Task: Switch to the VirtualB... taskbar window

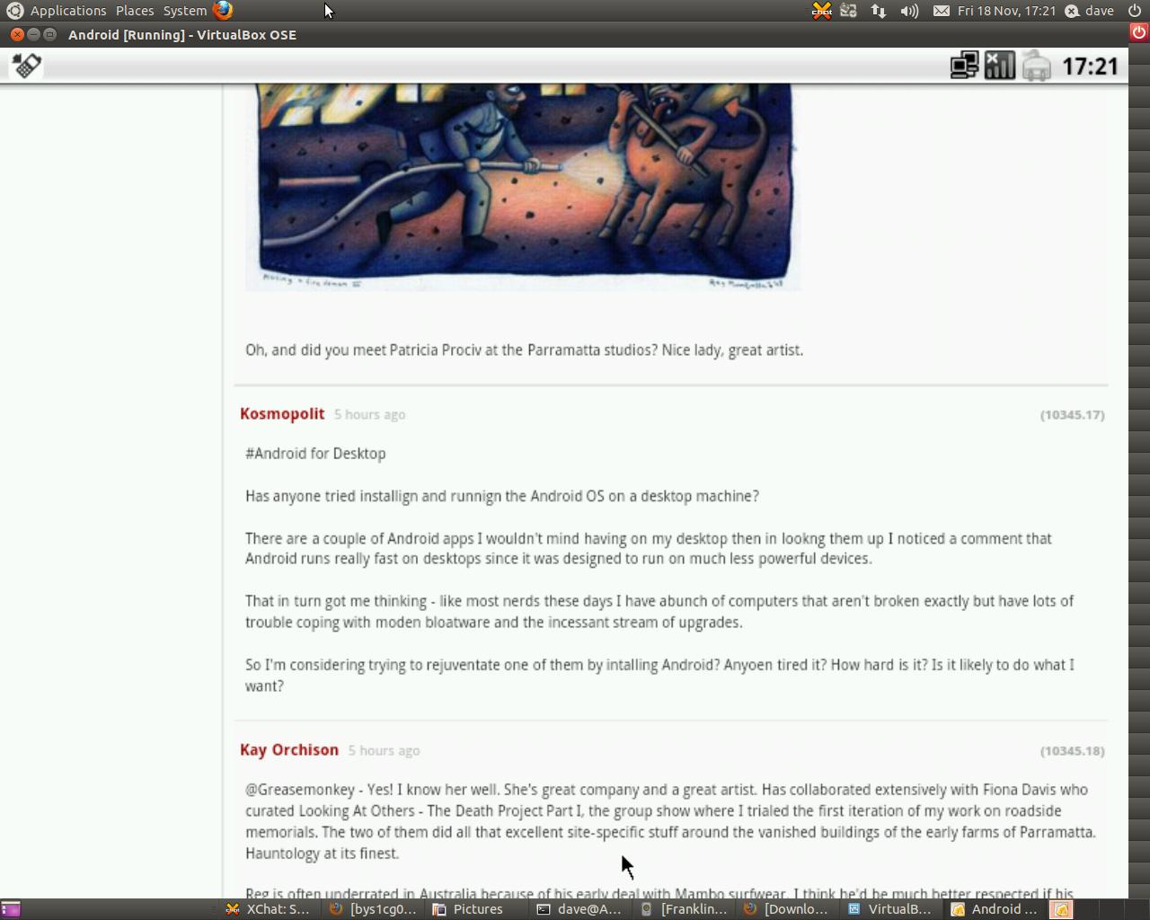Action: coord(891,909)
